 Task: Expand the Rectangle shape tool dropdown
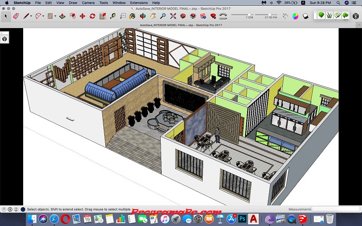click(55, 16)
